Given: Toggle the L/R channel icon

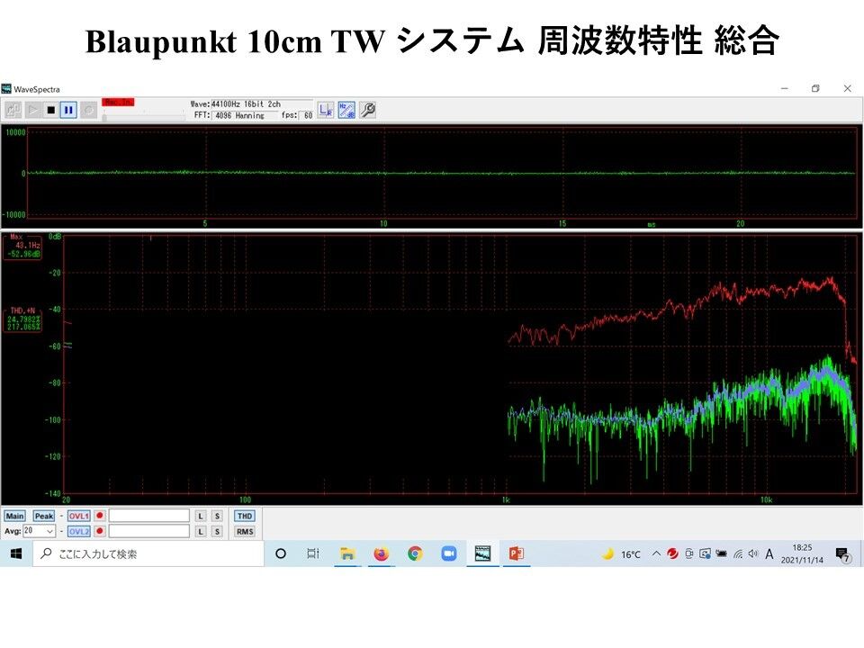Looking at the screenshot, I should (326, 110).
